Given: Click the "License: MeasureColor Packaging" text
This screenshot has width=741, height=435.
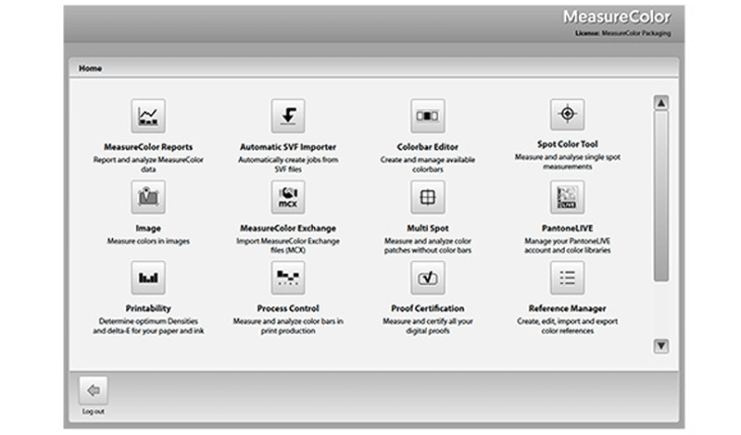Looking at the screenshot, I should [622, 33].
